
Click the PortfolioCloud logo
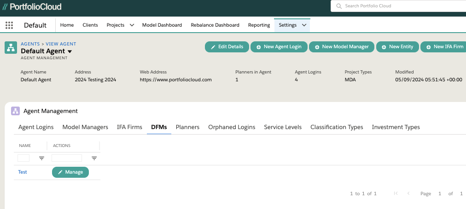coord(32,7)
